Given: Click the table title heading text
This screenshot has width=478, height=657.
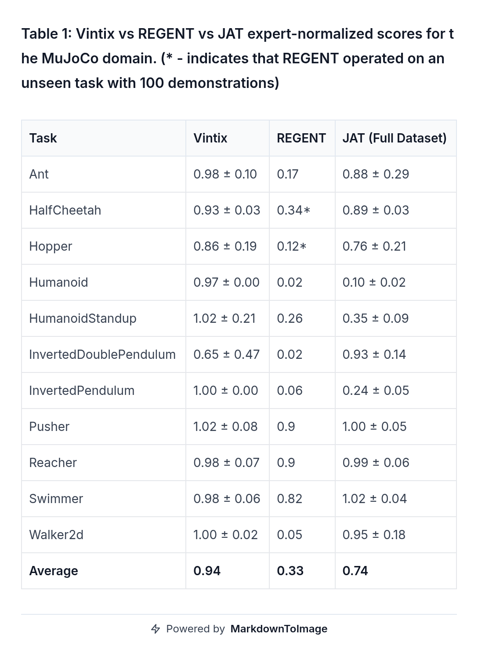Looking at the screenshot, I should click(x=237, y=58).
